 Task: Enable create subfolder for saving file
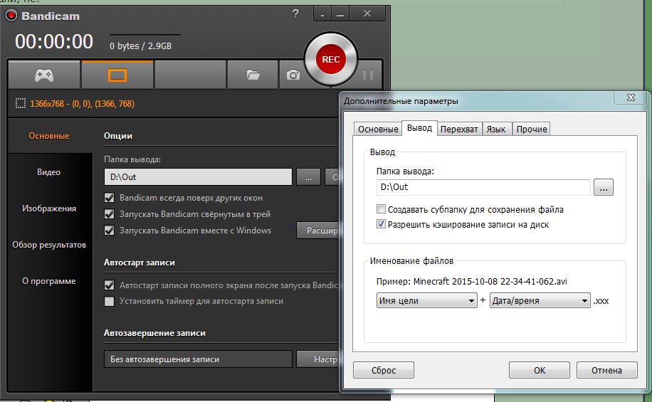381,209
